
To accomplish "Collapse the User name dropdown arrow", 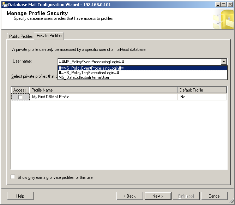I will pos(224,61).
